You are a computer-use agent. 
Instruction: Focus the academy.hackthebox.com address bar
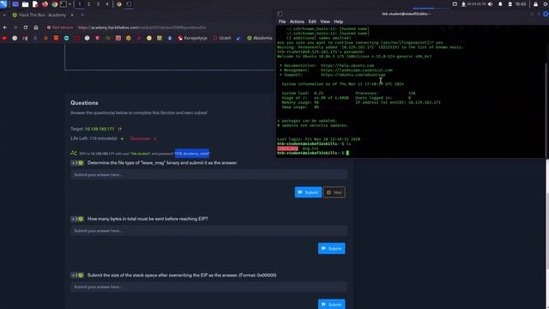pyautogui.click(x=142, y=27)
